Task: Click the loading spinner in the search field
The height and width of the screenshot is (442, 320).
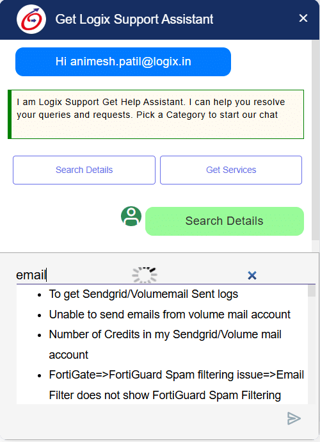Action: click(145, 275)
